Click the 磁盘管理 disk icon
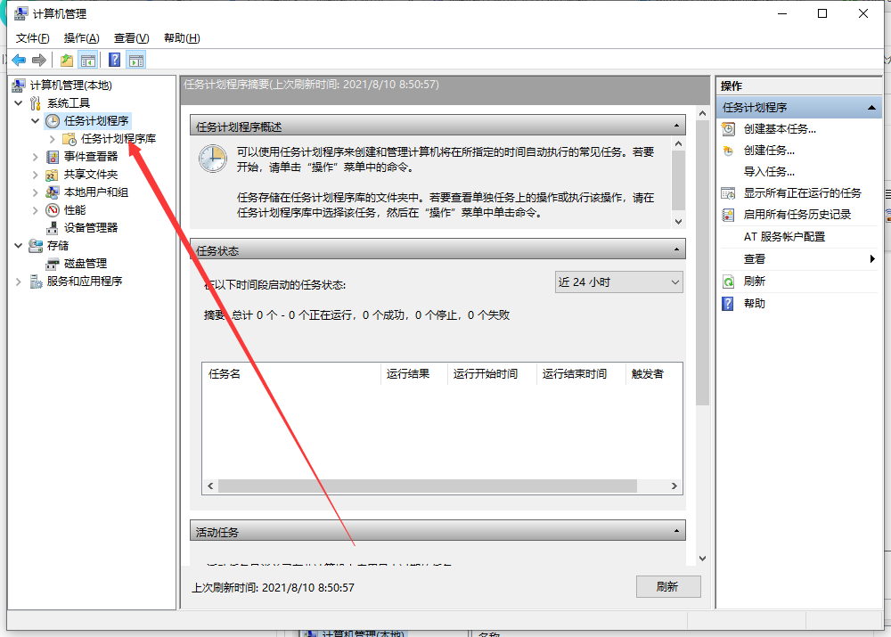The image size is (891, 637). pyautogui.click(x=53, y=264)
